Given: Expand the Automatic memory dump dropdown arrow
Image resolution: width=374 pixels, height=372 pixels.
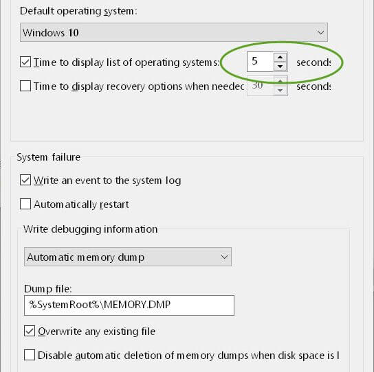Looking at the screenshot, I should pyautogui.click(x=224, y=257).
